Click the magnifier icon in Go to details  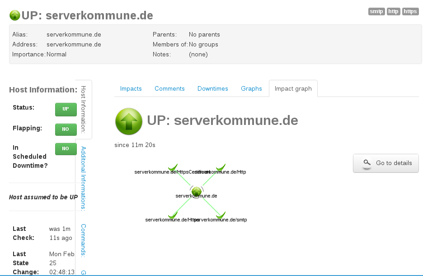(367, 163)
